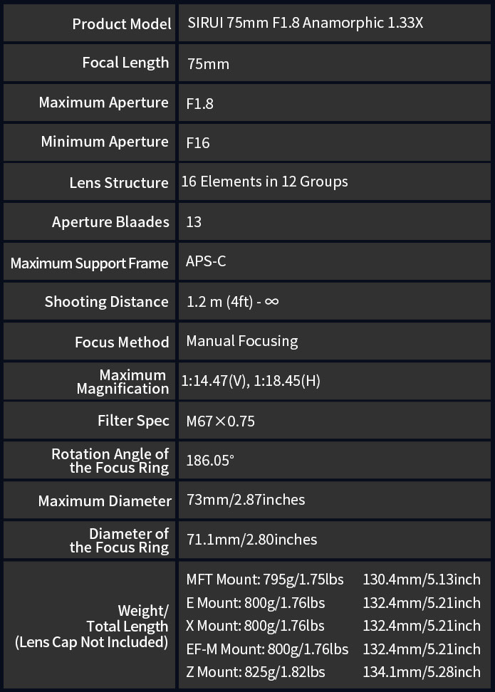Click the Z Mount 825g weight entry
The height and width of the screenshot is (692, 495).
point(256,672)
